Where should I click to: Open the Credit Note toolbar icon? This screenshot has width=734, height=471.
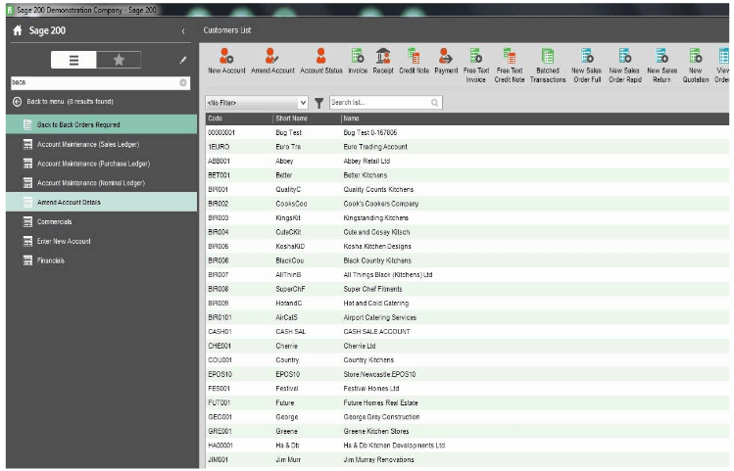(x=414, y=62)
